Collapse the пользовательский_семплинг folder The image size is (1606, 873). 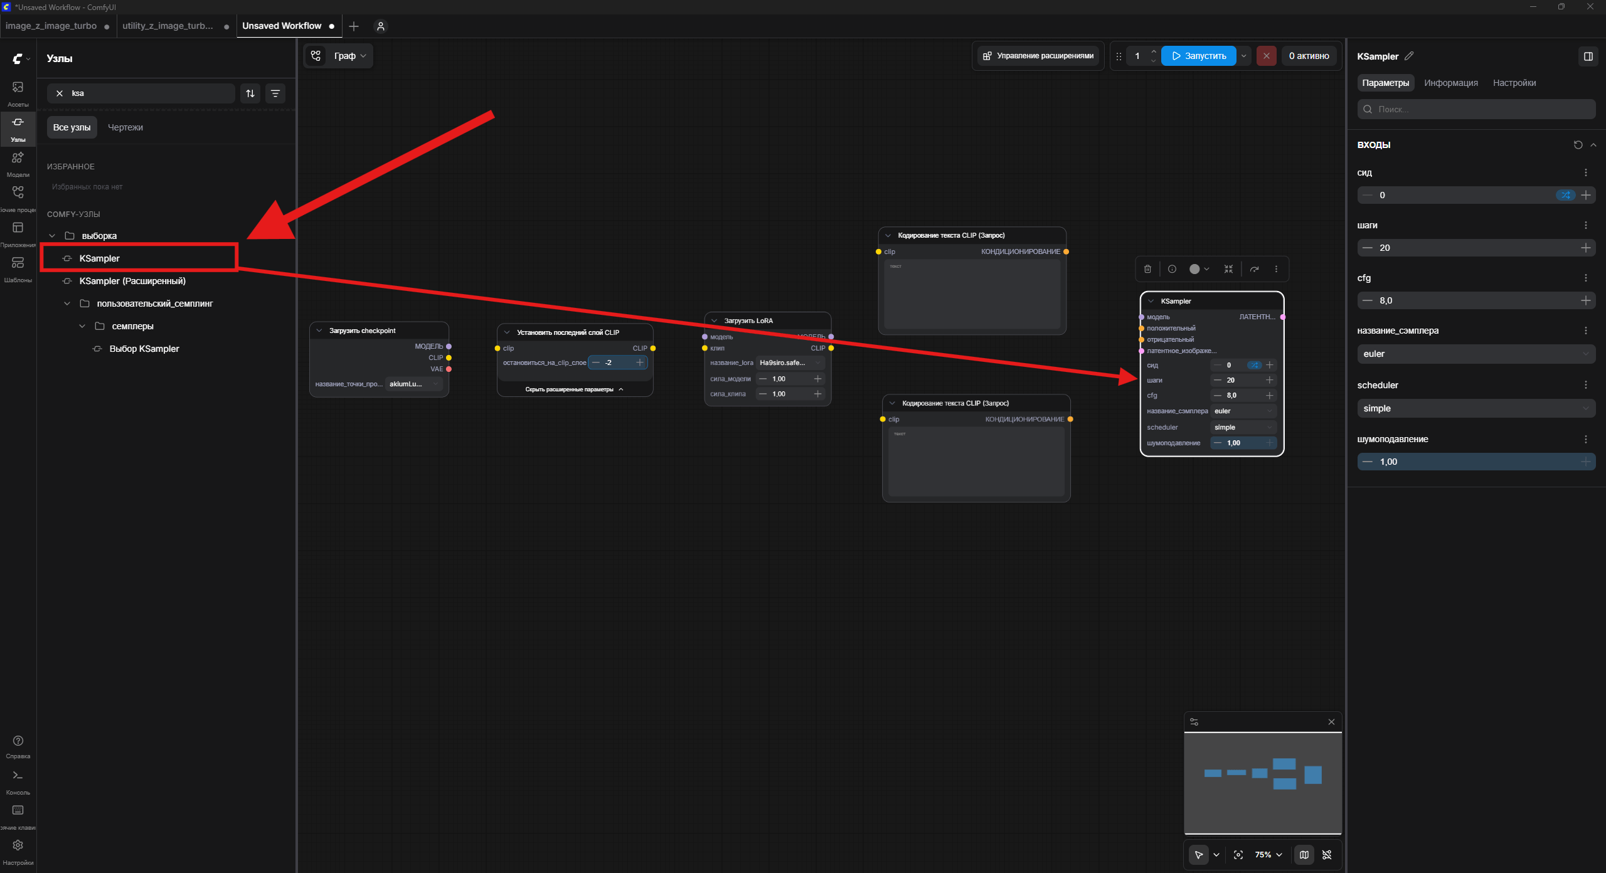coord(67,304)
